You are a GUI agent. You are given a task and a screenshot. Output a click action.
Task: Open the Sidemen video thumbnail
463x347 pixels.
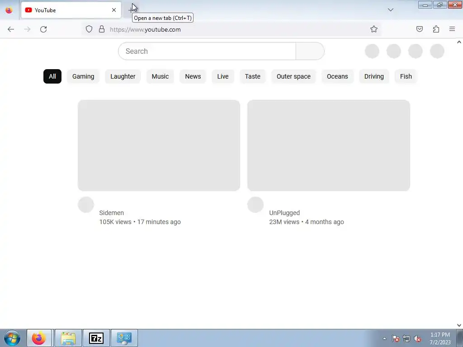[159, 145]
